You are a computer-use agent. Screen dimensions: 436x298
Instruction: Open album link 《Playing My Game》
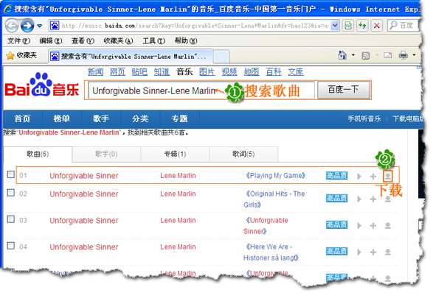(276, 176)
